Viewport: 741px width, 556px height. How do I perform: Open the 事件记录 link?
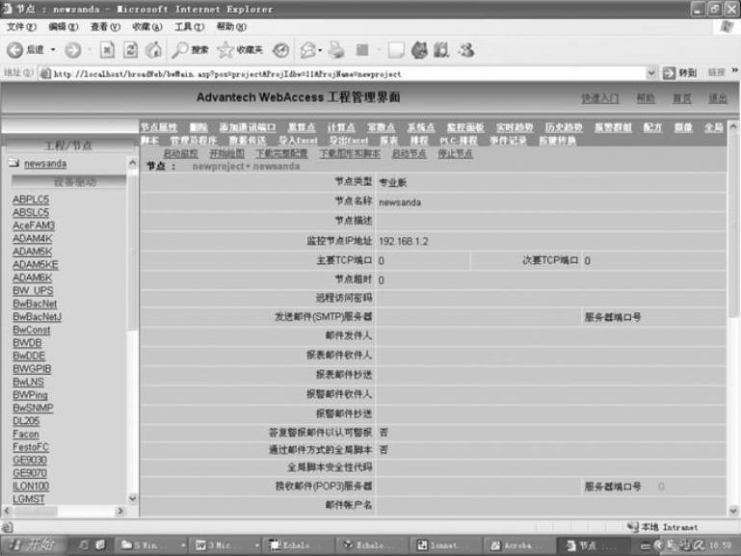(x=508, y=141)
